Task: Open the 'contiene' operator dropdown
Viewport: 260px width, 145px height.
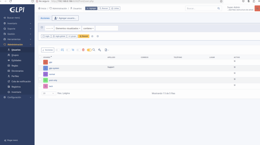Action: (x=88, y=28)
